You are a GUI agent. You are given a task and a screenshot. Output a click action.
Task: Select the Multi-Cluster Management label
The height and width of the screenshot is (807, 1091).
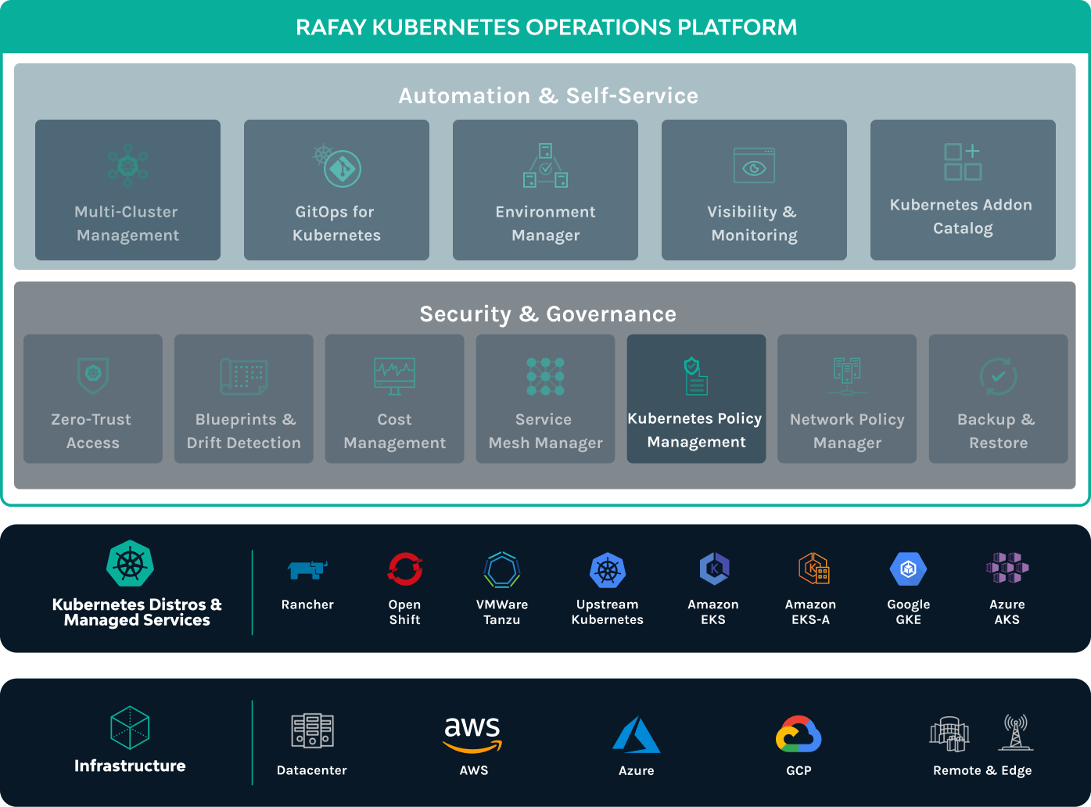coord(127,224)
